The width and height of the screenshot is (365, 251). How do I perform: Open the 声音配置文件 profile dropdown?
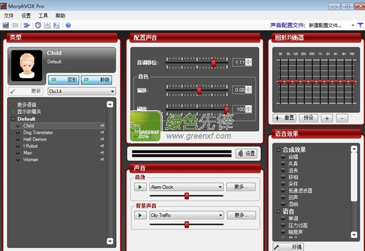point(353,25)
